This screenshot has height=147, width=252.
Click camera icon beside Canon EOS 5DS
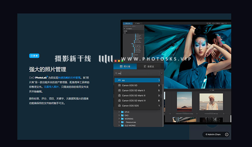coord(120,106)
